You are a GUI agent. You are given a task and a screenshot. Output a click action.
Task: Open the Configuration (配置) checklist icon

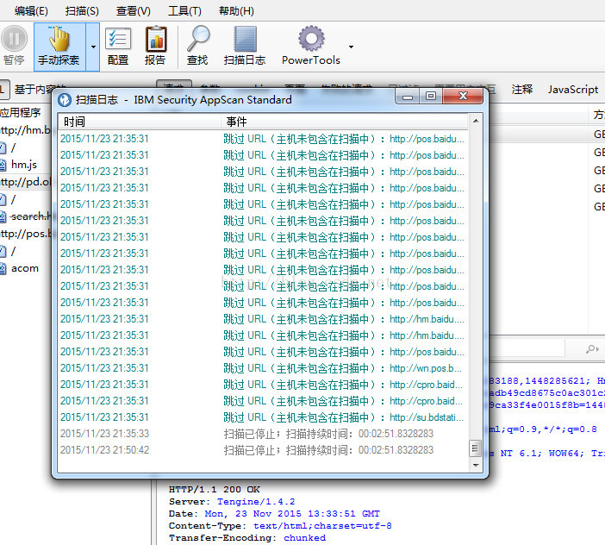[118, 39]
